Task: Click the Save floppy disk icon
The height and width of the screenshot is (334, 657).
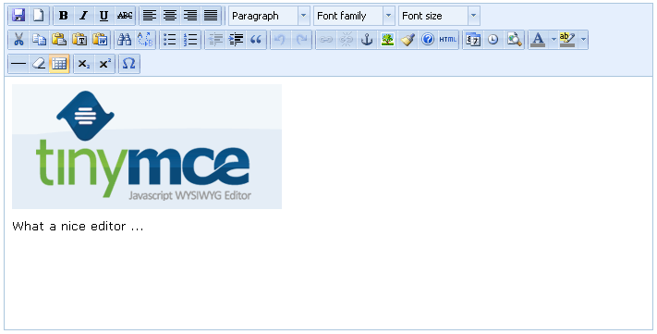Action: coord(18,16)
